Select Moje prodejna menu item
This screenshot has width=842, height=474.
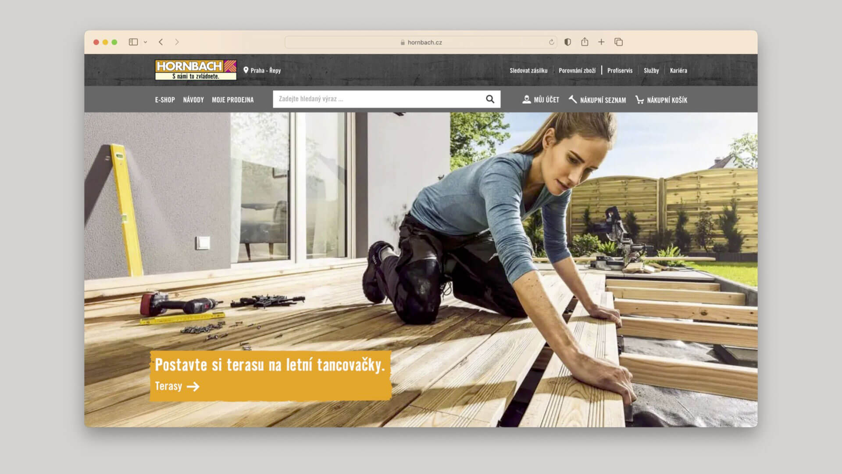click(232, 100)
